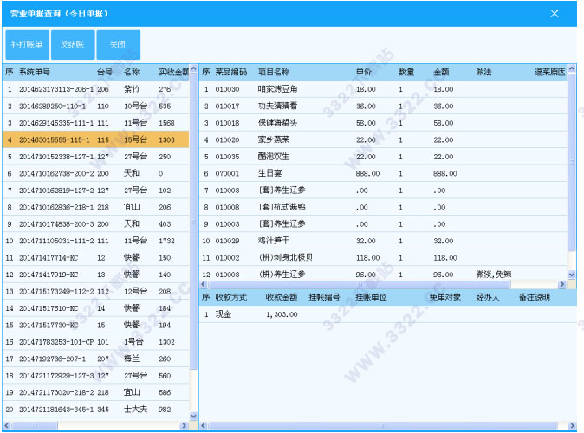Click right arrow of order list horizontal scrollbar
Viewport: 584px width, 433px height.
184,425
